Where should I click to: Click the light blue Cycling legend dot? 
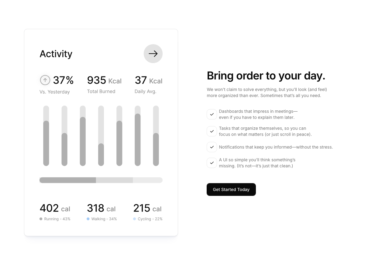point(135,219)
